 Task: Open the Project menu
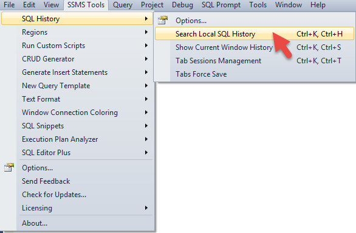[x=152, y=5]
